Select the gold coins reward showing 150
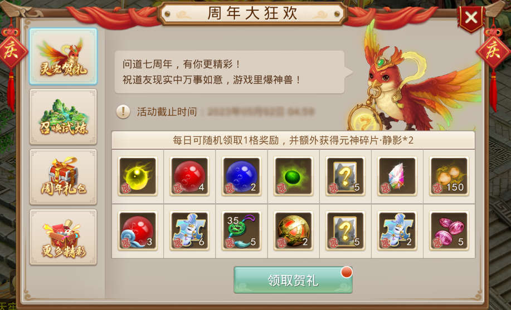The image size is (511, 310). click(449, 176)
